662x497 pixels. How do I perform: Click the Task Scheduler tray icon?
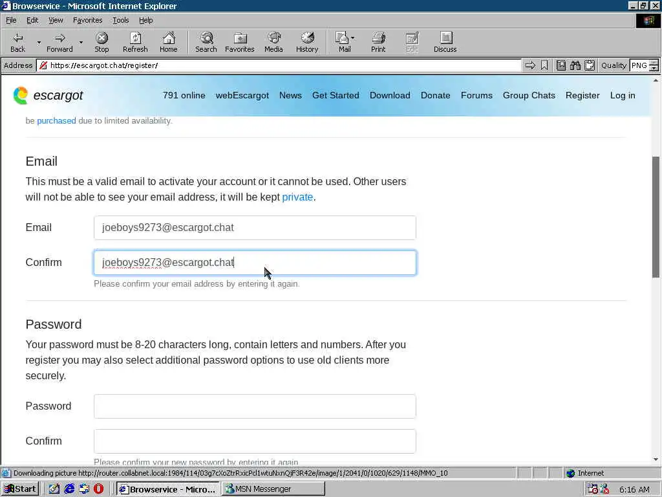592,489
